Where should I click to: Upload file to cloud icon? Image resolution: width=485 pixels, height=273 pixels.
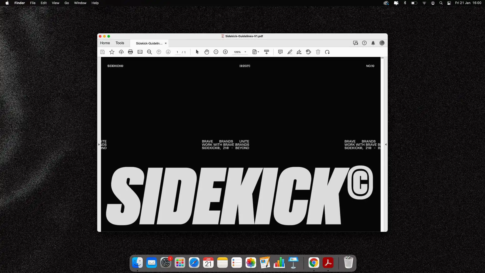pos(121,52)
